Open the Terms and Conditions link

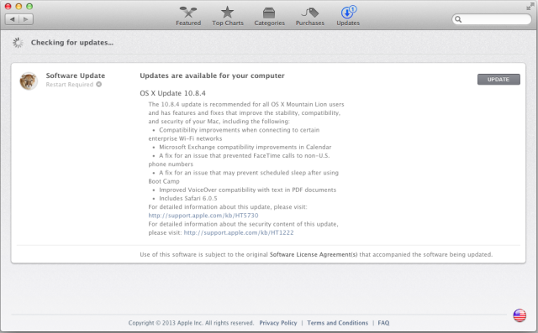coord(337,323)
